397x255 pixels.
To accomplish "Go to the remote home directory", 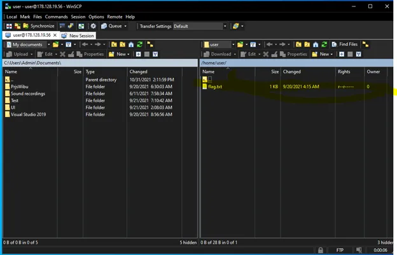I will click(x=316, y=45).
